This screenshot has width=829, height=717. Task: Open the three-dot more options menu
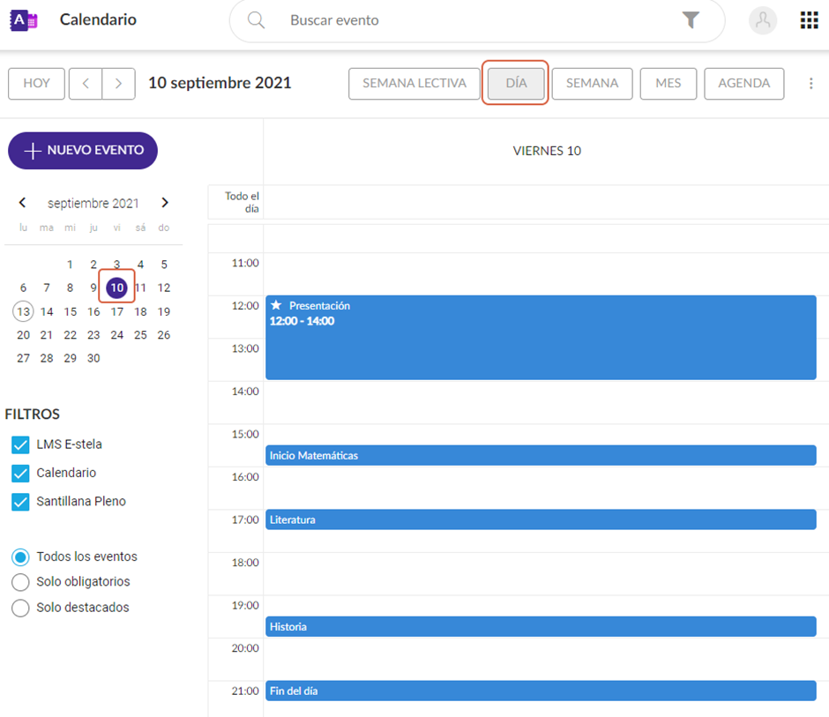pos(811,84)
